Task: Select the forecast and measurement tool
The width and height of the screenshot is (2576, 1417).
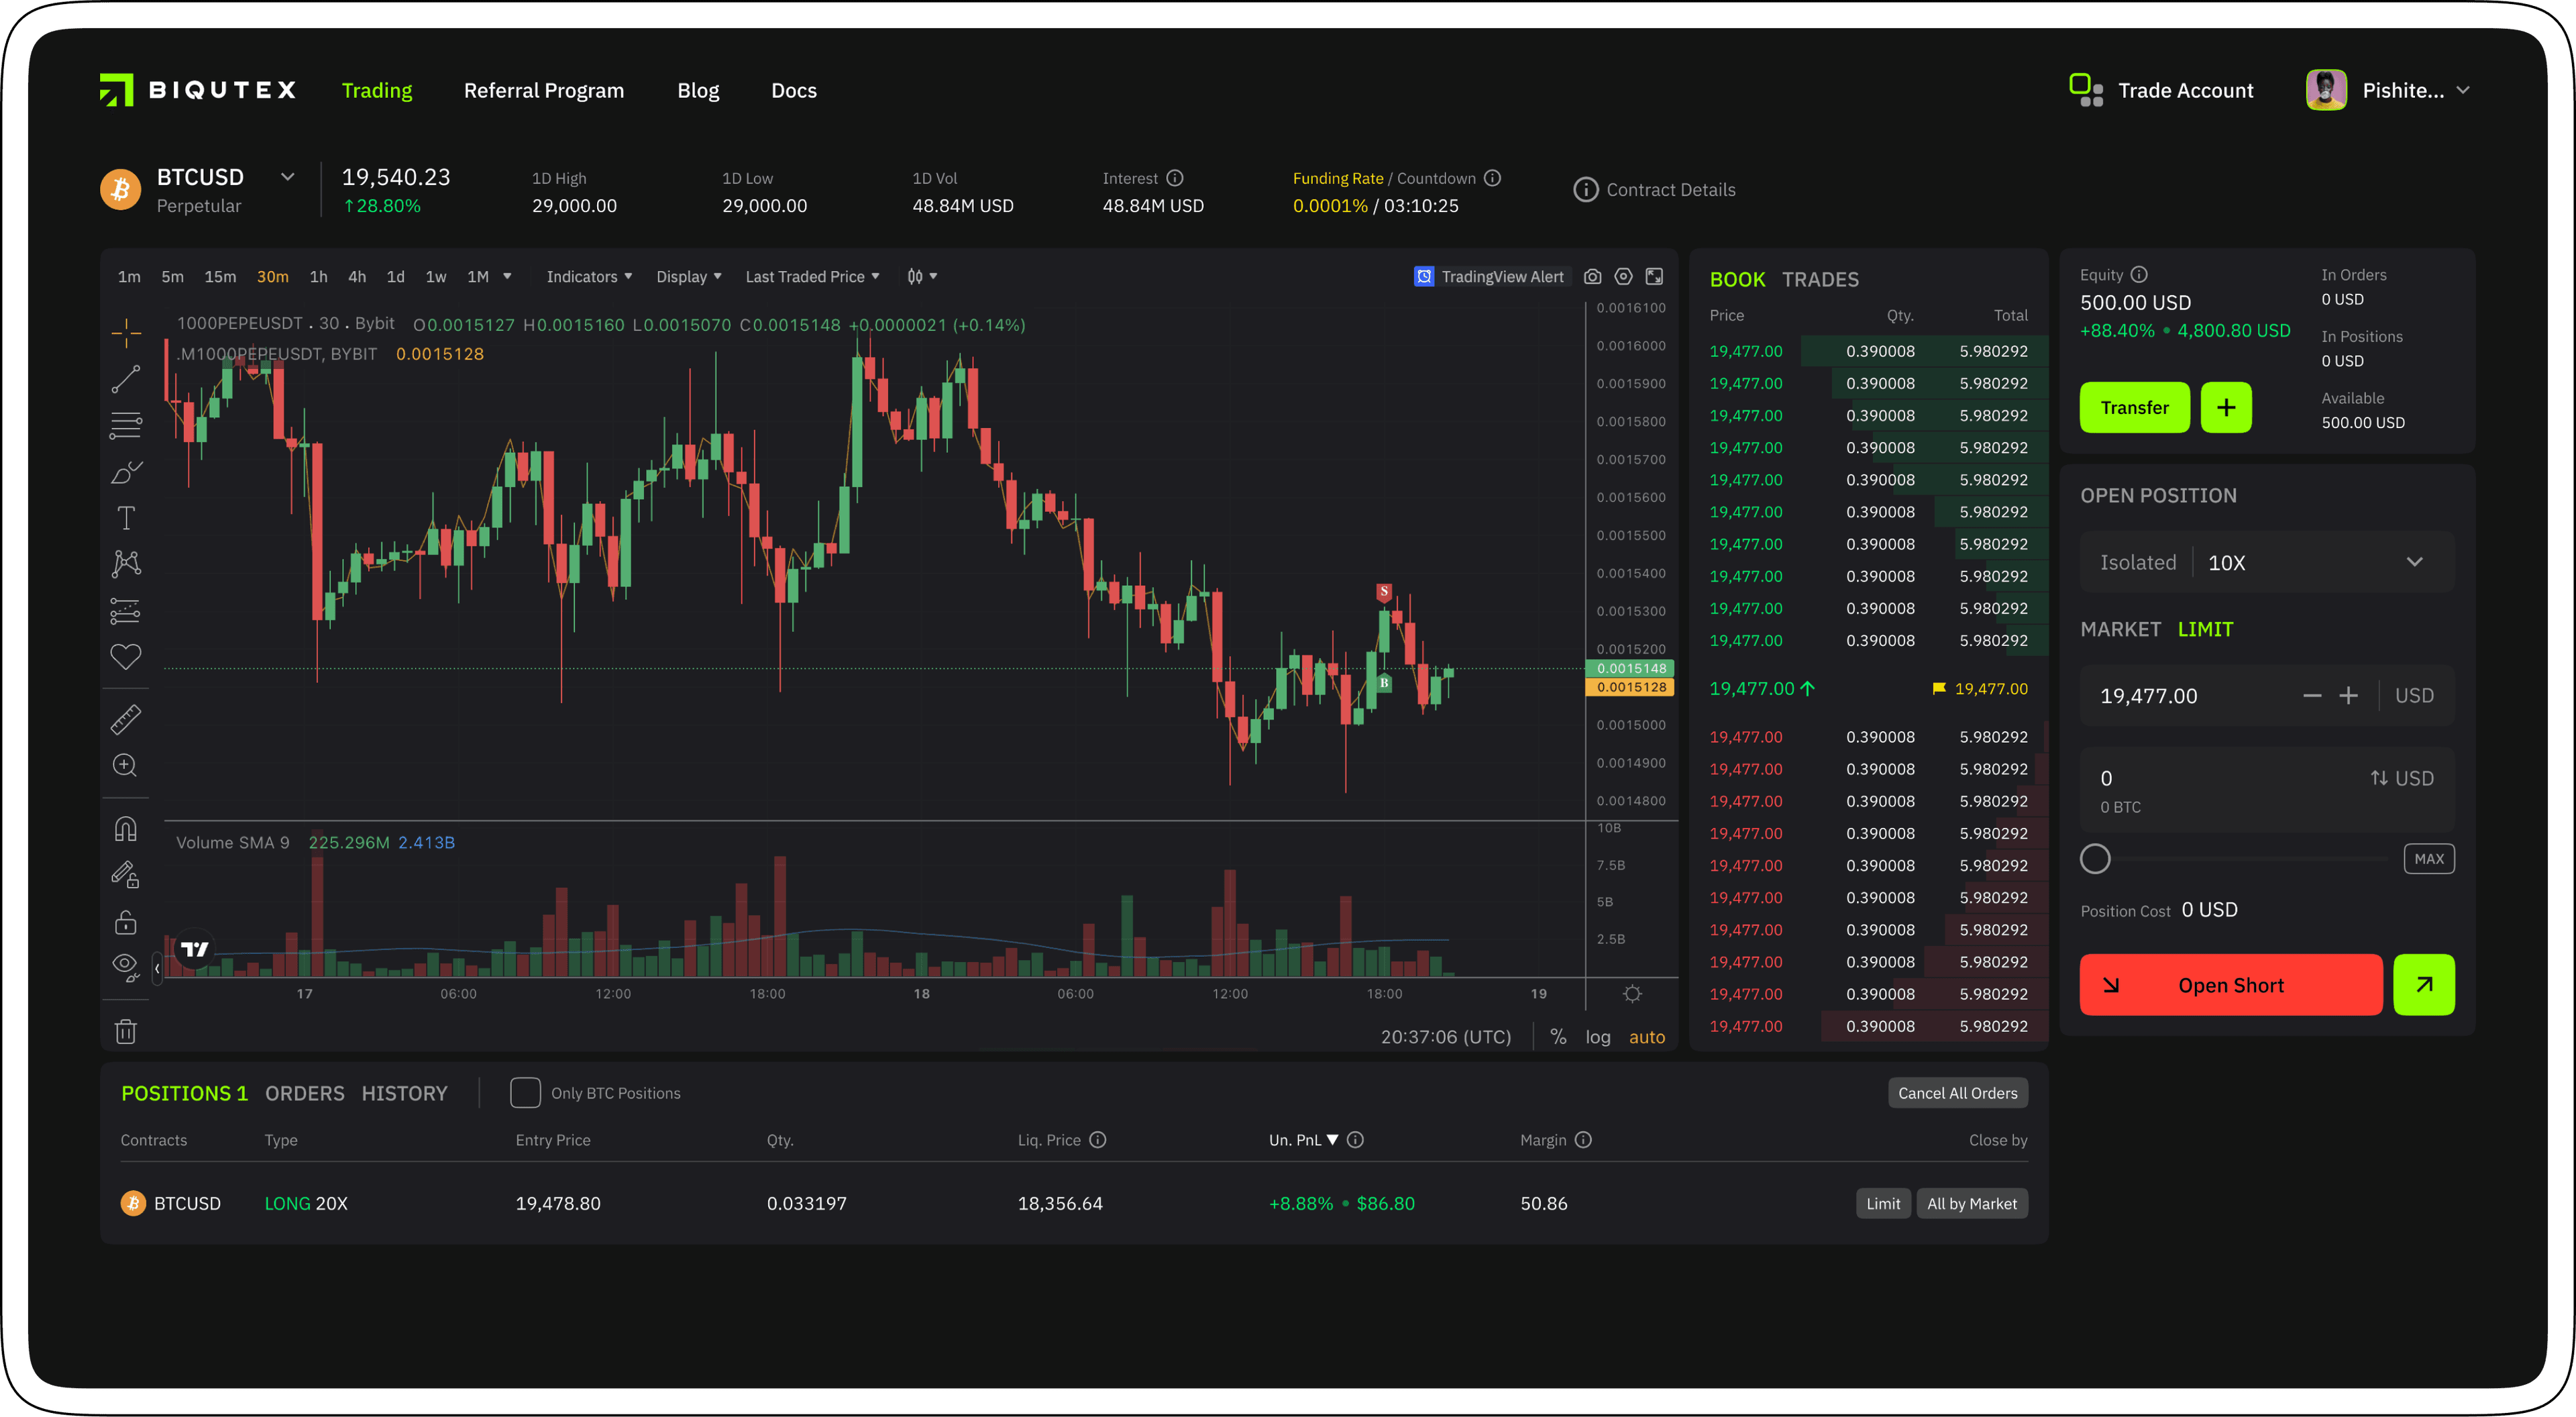Action: pyautogui.click(x=126, y=611)
